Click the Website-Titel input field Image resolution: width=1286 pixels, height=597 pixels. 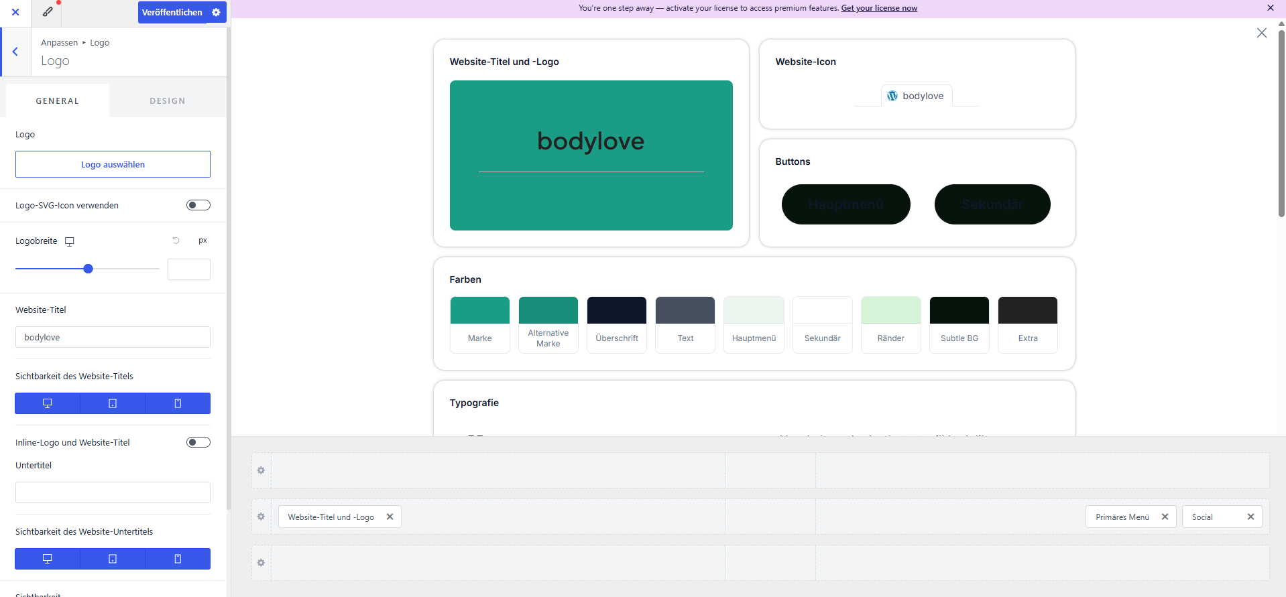[x=113, y=337]
